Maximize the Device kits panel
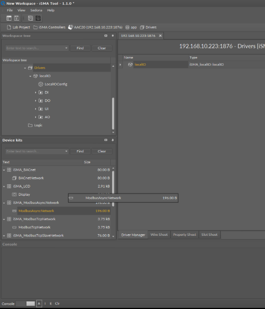Image resolution: width=265 pixels, height=309 pixels. coord(106,140)
